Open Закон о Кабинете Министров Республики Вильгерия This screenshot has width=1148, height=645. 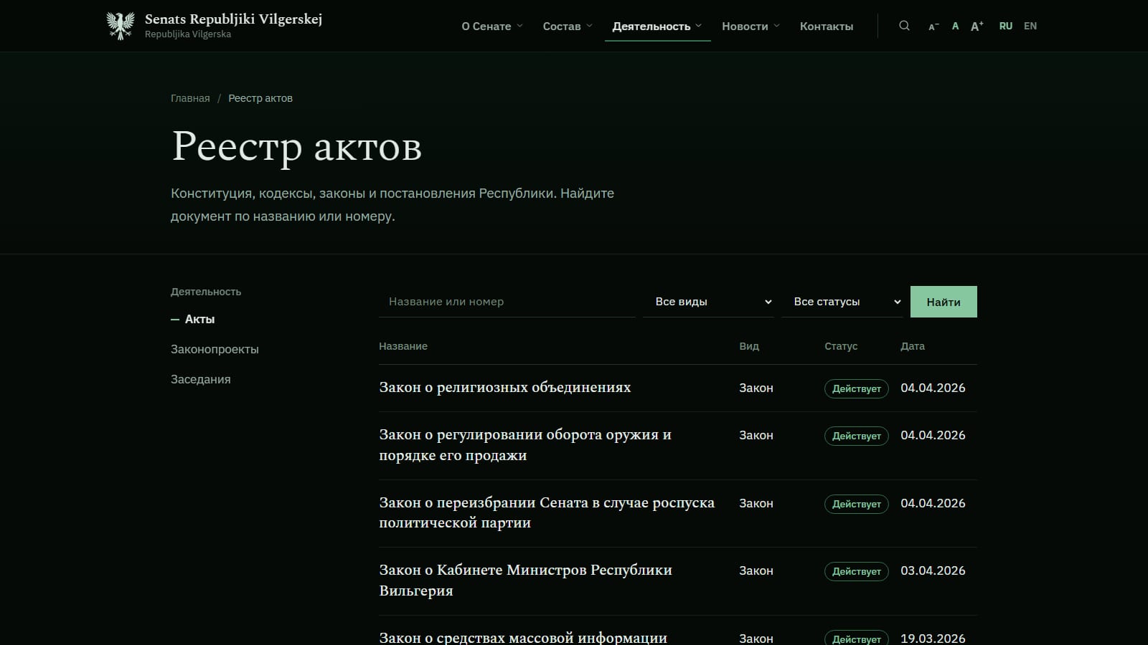pos(525,580)
